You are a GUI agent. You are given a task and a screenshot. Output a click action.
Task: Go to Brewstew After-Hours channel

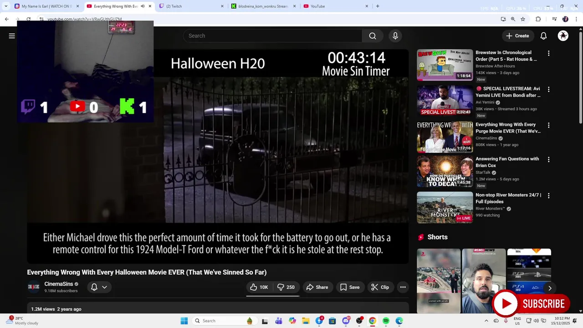click(495, 66)
